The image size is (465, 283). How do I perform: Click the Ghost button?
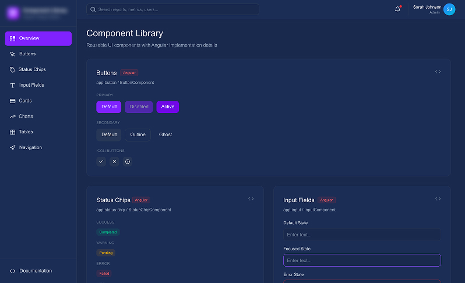point(165,135)
